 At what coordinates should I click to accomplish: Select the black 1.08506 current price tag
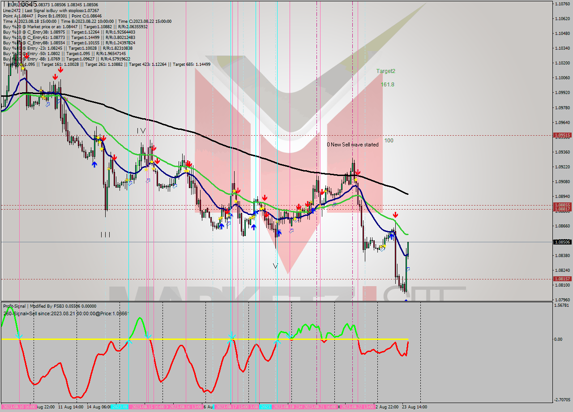pos(560,242)
